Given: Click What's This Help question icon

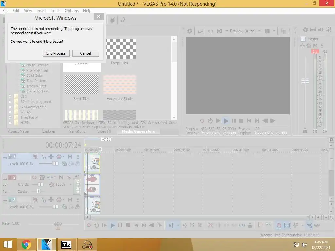Looking at the screenshot, I should point(123,20).
